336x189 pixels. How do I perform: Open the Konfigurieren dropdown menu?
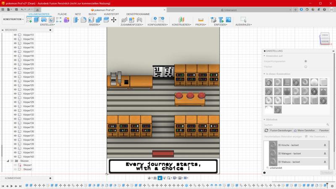pos(157,25)
